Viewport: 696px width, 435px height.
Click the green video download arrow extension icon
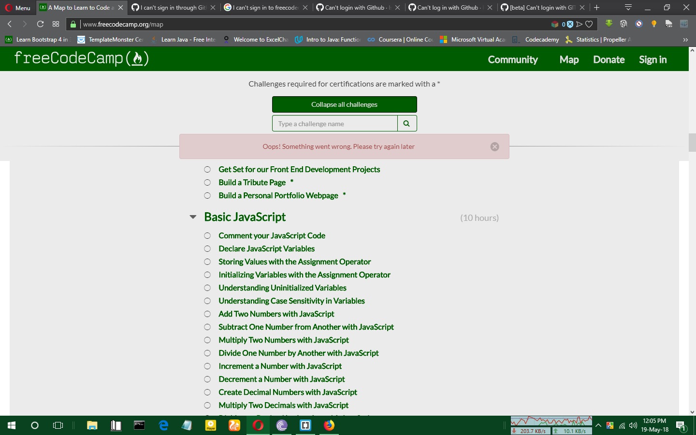[x=609, y=24]
